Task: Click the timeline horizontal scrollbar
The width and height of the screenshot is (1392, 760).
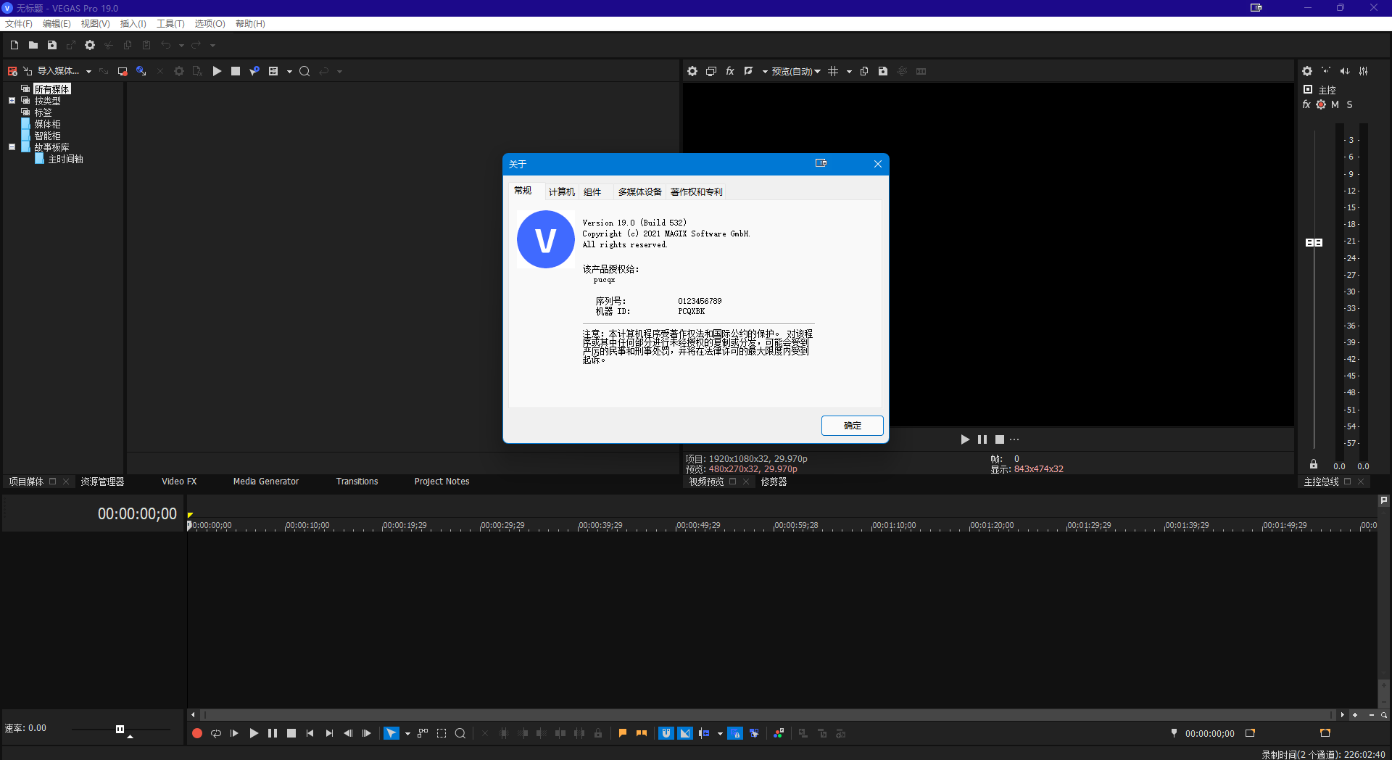Action: (x=767, y=714)
